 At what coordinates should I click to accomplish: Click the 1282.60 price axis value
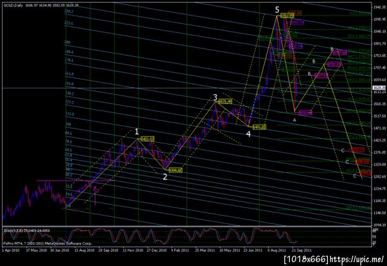pos(380,176)
